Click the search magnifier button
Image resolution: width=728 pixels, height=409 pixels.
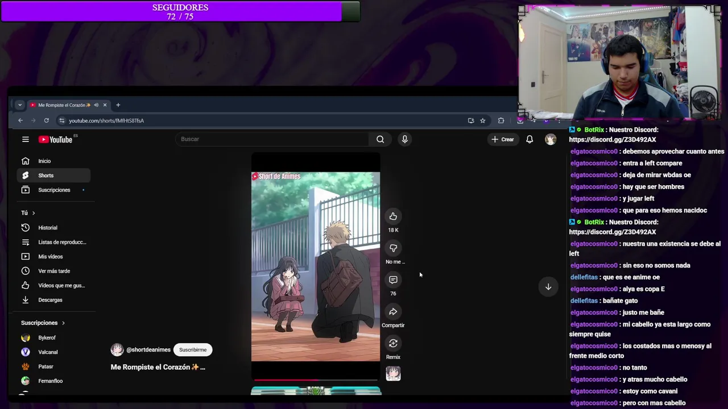click(x=380, y=139)
